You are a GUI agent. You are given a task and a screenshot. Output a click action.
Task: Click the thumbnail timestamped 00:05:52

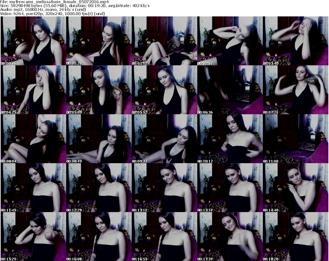click(164, 90)
